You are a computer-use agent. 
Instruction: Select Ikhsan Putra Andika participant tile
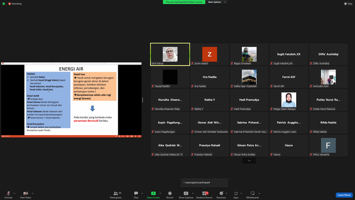point(249,146)
